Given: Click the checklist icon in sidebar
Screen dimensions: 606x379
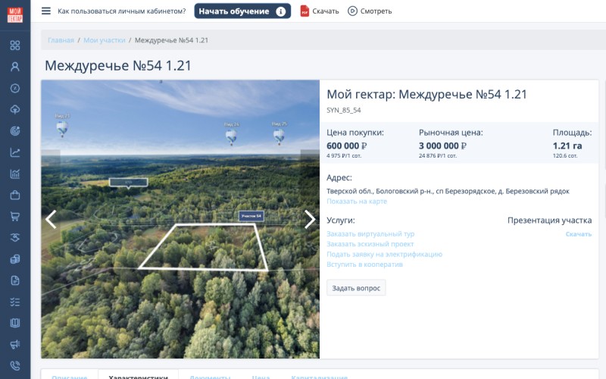Looking at the screenshot, I should coord(14,302).
